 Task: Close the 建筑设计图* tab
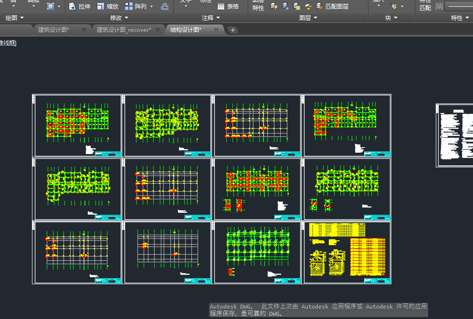tap(84, 30)
